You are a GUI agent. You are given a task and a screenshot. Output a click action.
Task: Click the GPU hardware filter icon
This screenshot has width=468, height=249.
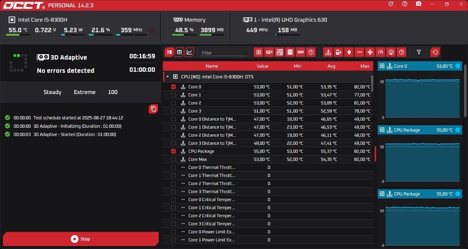(269, 52)
